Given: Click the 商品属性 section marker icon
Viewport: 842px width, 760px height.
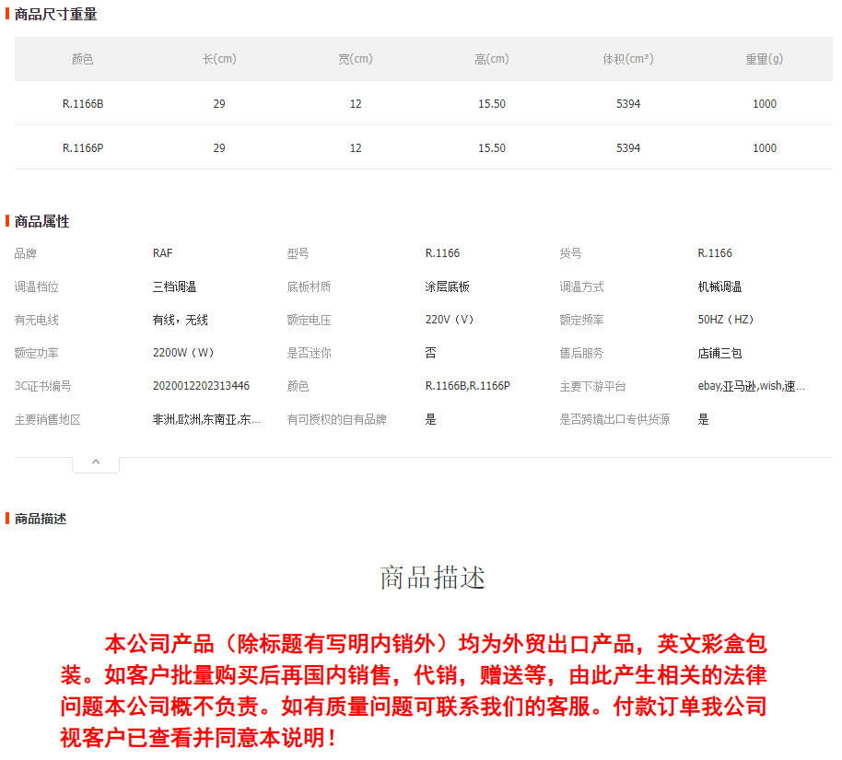Looking at the screenshot, I should tap(6, 221).
